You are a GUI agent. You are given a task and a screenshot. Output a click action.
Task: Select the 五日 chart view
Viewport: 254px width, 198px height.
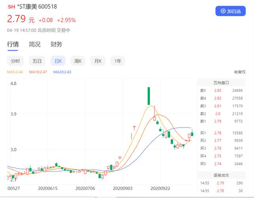click(37, 61)
